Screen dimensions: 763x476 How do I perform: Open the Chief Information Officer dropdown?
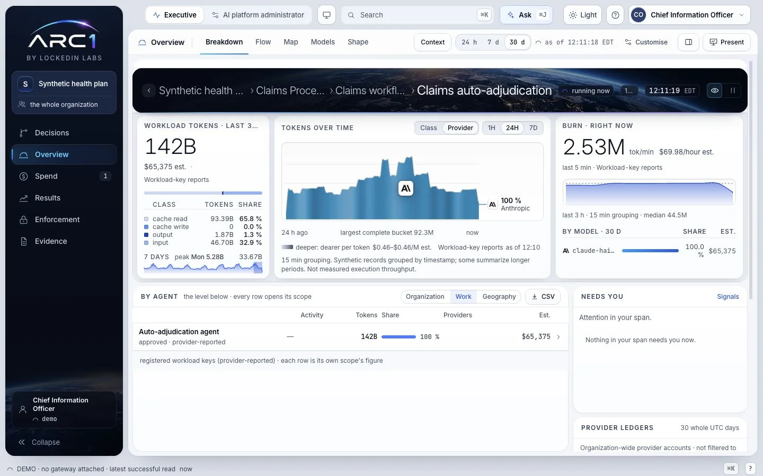[689, 15]
